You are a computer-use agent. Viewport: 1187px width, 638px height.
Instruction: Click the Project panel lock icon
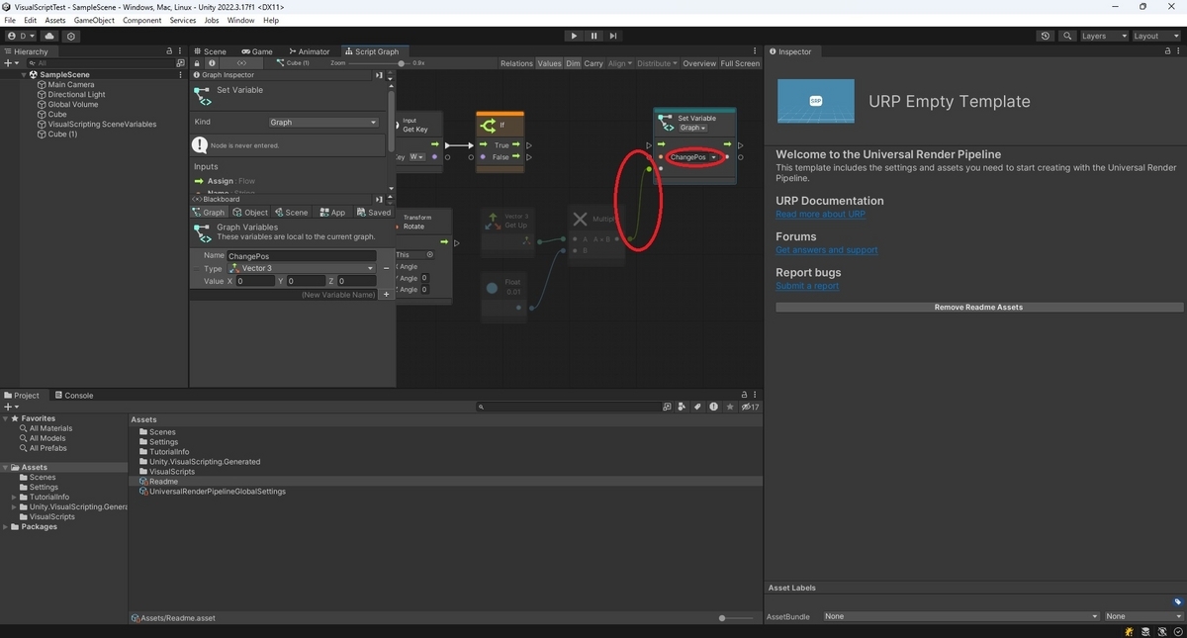[x=743, y=396]
